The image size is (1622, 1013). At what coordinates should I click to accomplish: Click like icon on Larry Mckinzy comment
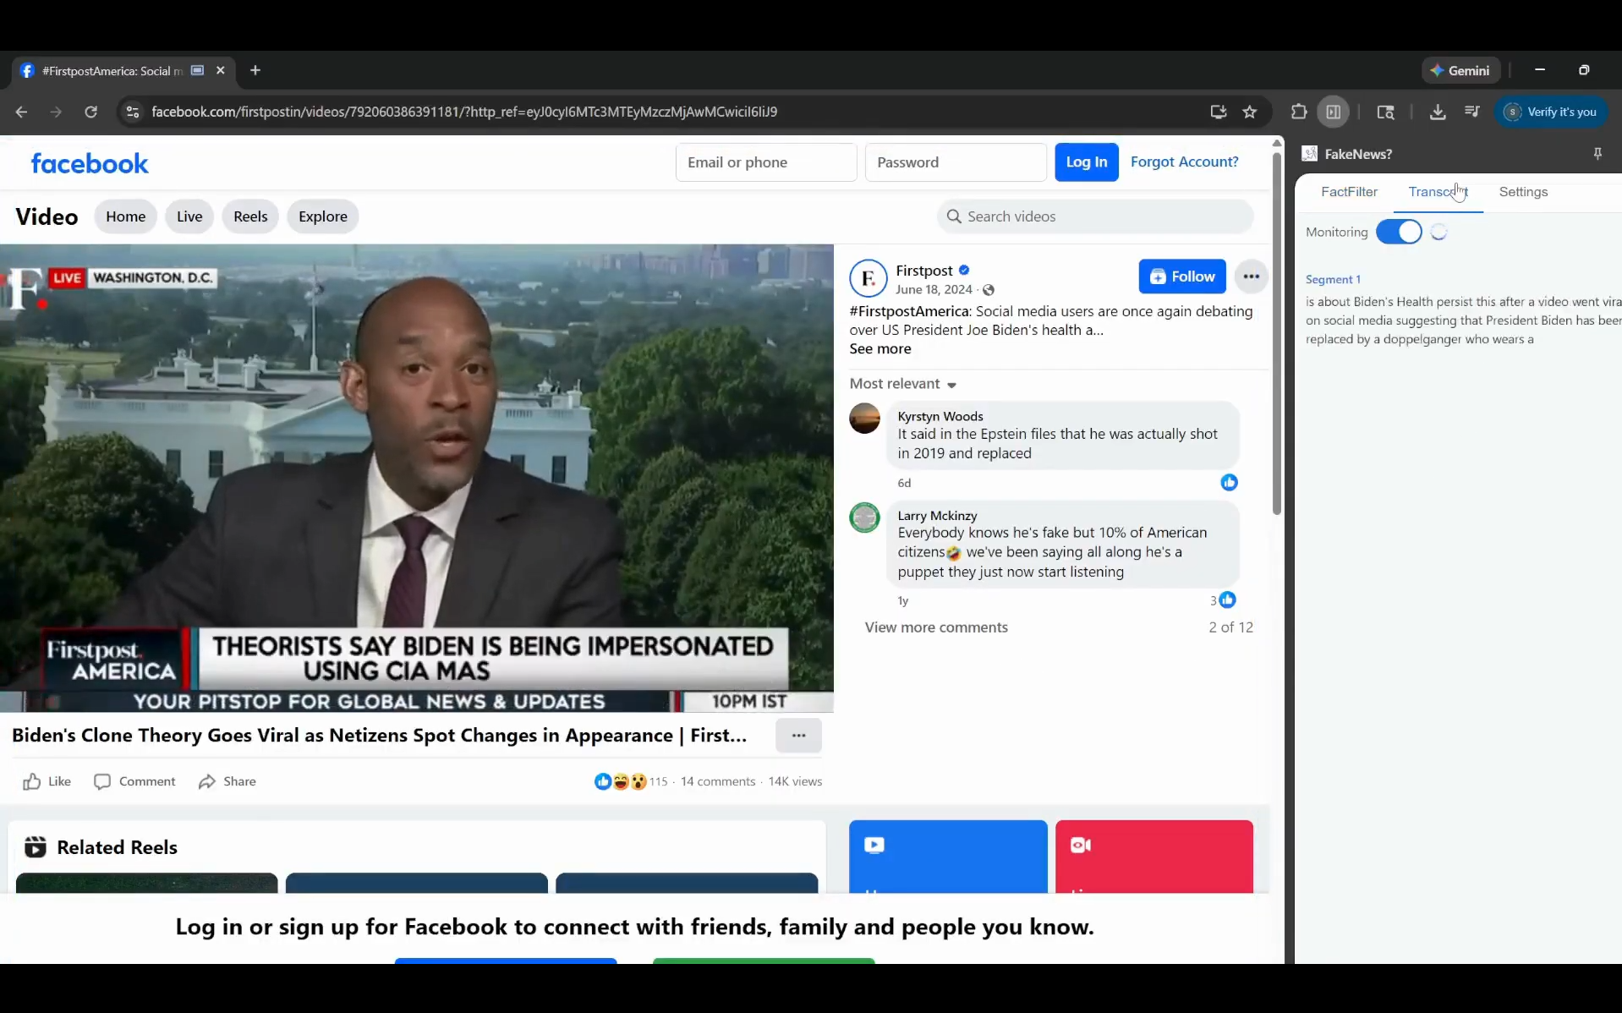pos(1228,600)
